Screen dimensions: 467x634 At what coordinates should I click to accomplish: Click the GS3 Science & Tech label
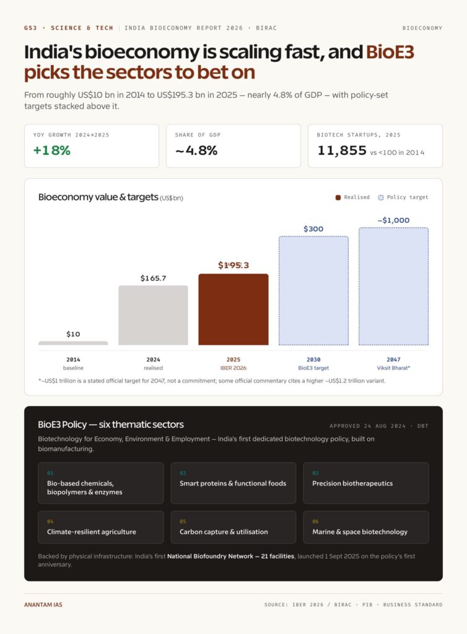point(68,28)
